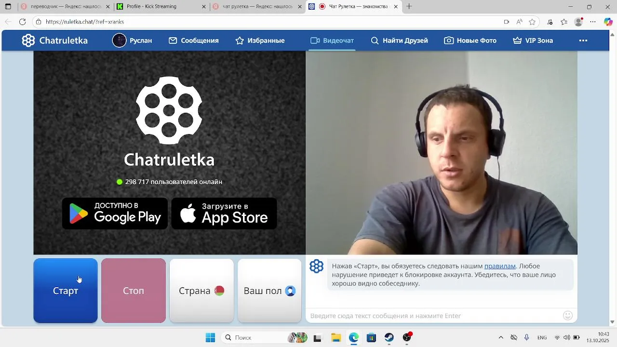Click browser back arrow
617x347 pixels.
(x=8, y=22)
